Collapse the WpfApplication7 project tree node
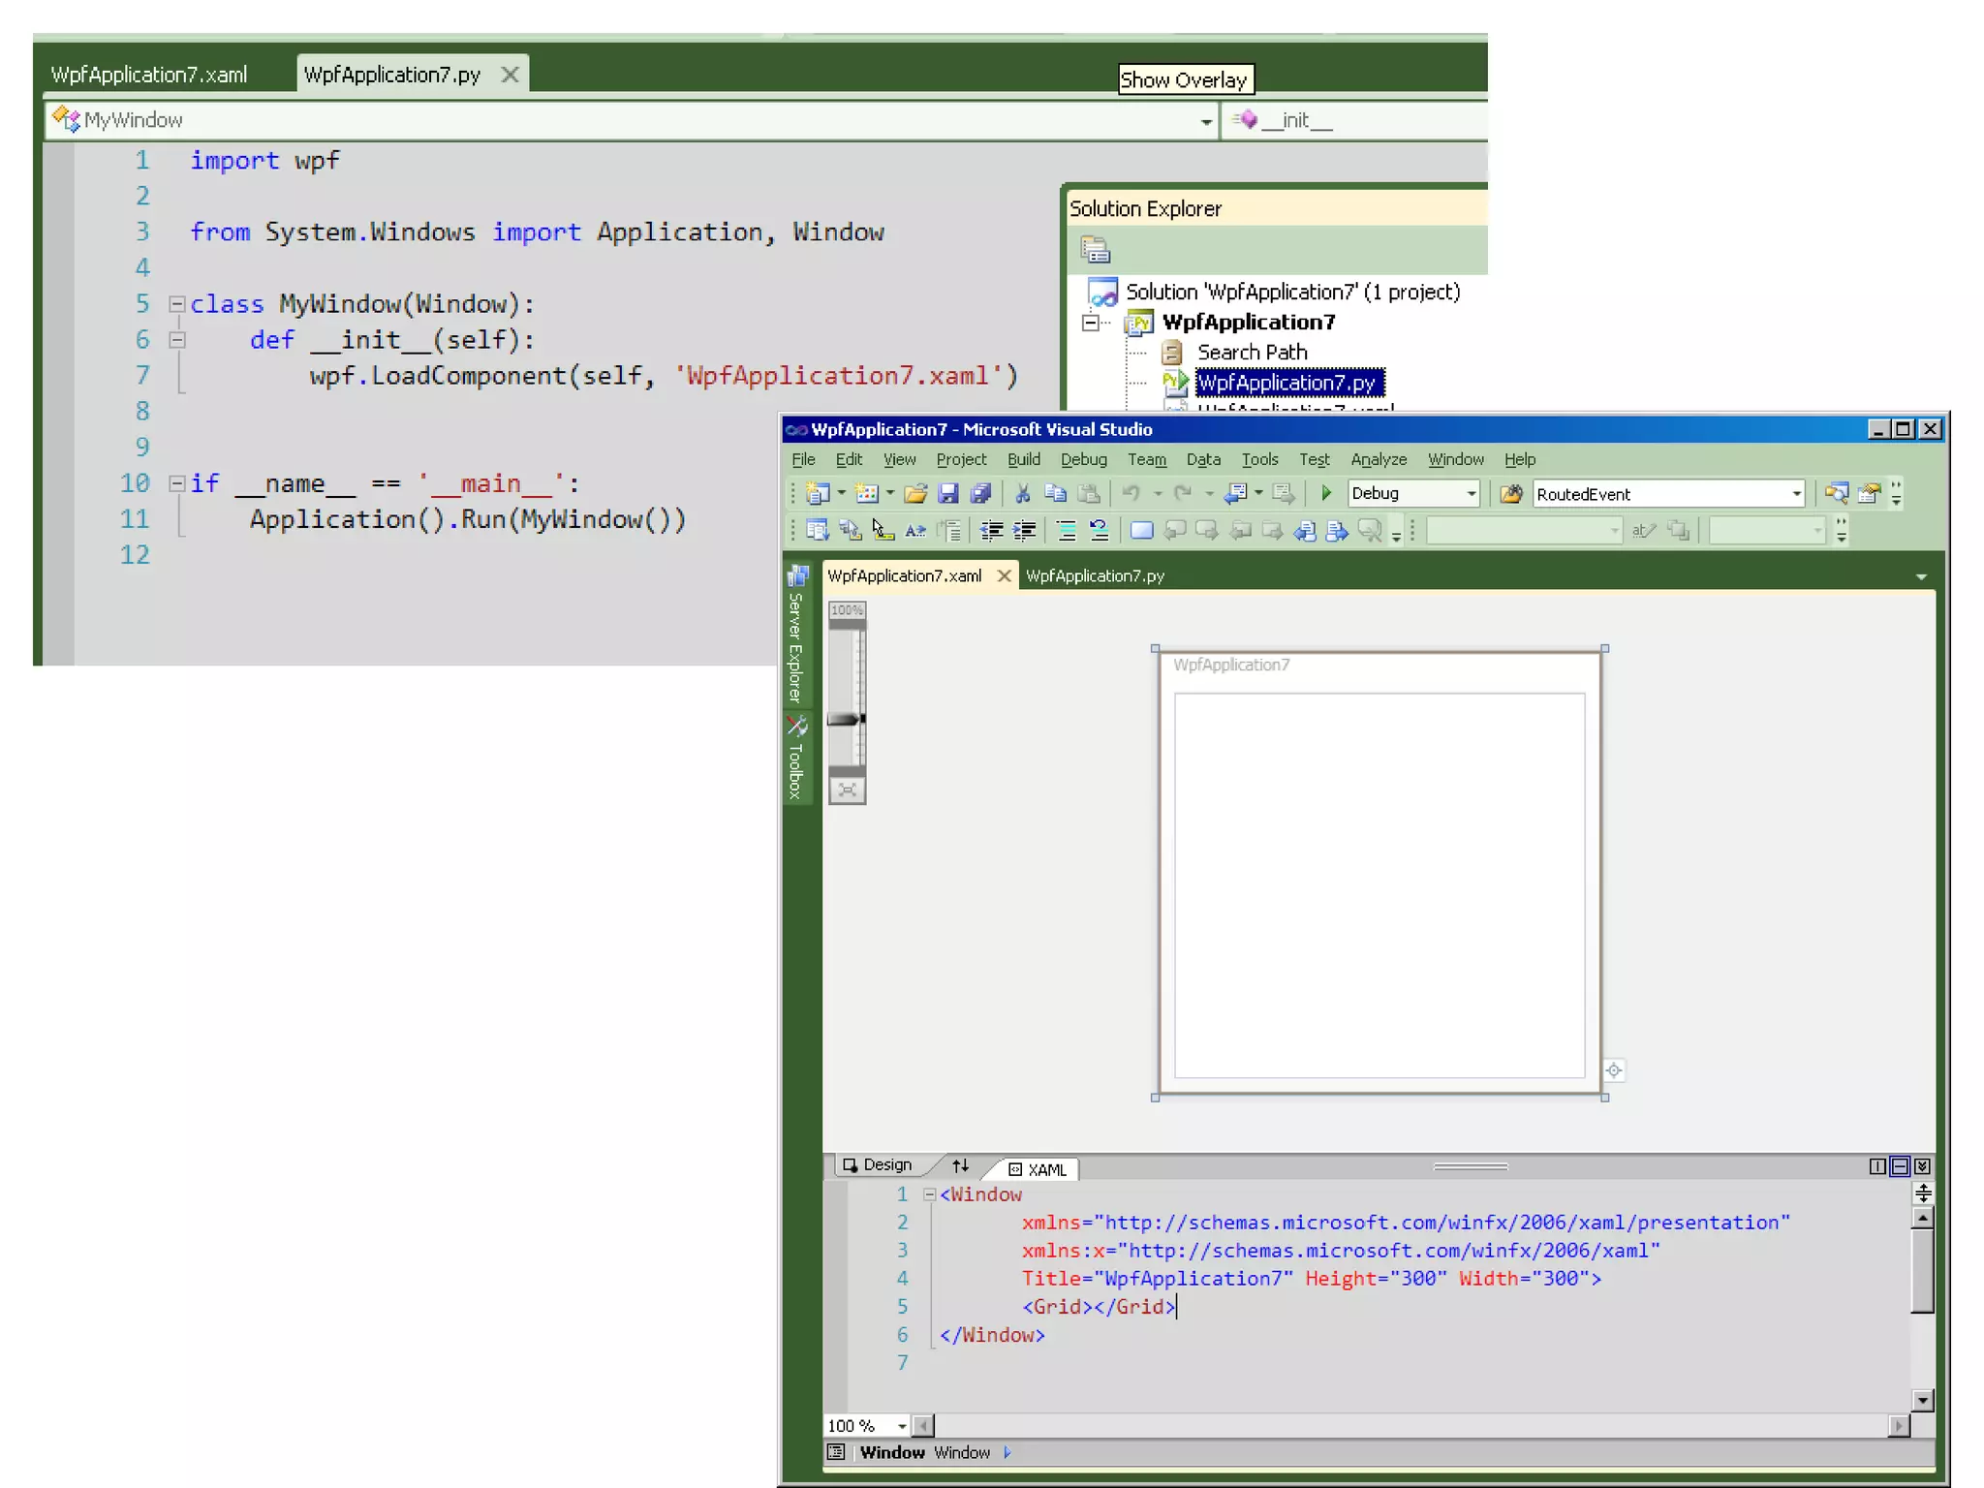Image resolution: width=1984 pixels, height=1488 pixels. coord(1091,323)
